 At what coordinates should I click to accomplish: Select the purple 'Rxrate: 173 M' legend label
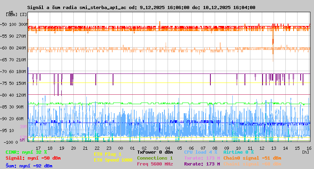[202, 164]
